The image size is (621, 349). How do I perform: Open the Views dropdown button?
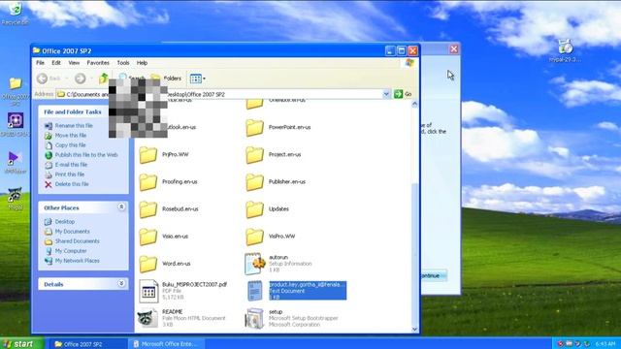[197, 79]
